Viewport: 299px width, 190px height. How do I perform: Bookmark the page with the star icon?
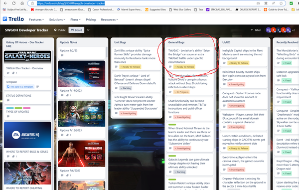coord(281,3)
